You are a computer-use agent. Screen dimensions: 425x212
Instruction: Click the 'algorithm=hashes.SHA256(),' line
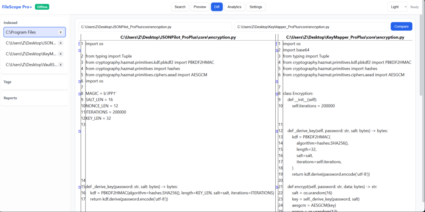322,143
